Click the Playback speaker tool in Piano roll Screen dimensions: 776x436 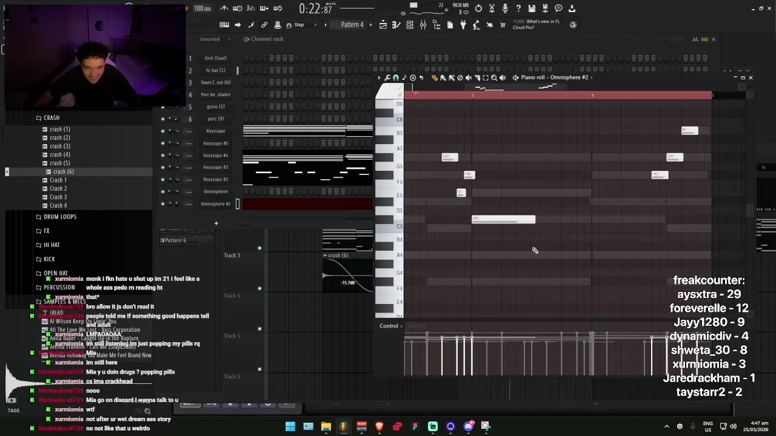coord(502,78)
